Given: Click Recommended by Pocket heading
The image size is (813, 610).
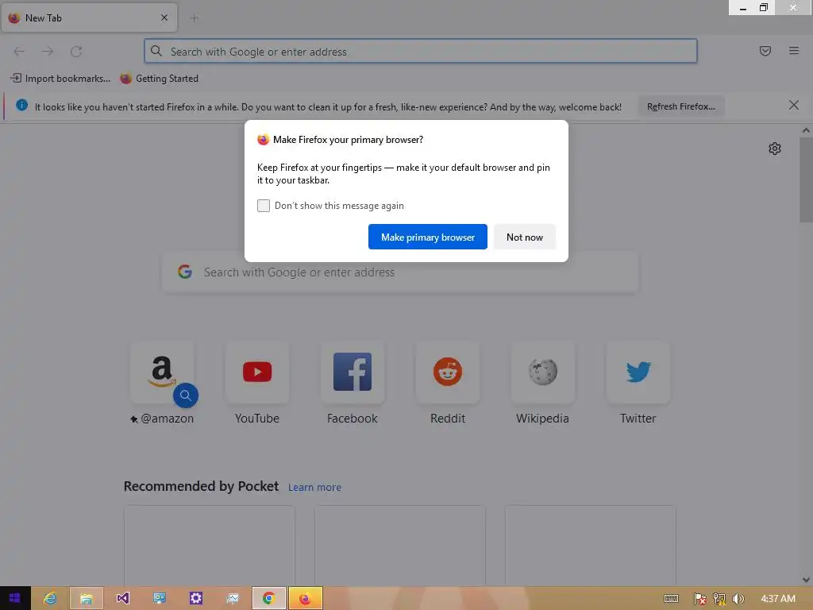Looking at the screenshot, I should (x=201, y=486).
